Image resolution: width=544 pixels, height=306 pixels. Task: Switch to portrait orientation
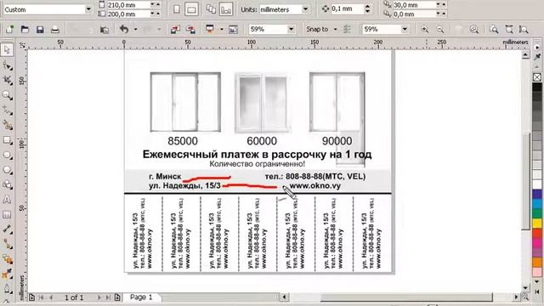177,9
